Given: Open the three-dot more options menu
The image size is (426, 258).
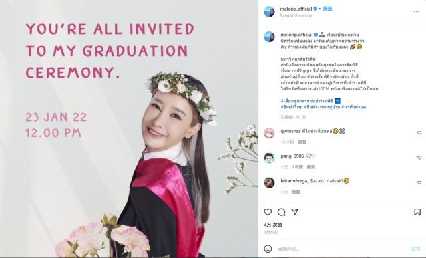Looking at the screenshot, I should point(417,12).
